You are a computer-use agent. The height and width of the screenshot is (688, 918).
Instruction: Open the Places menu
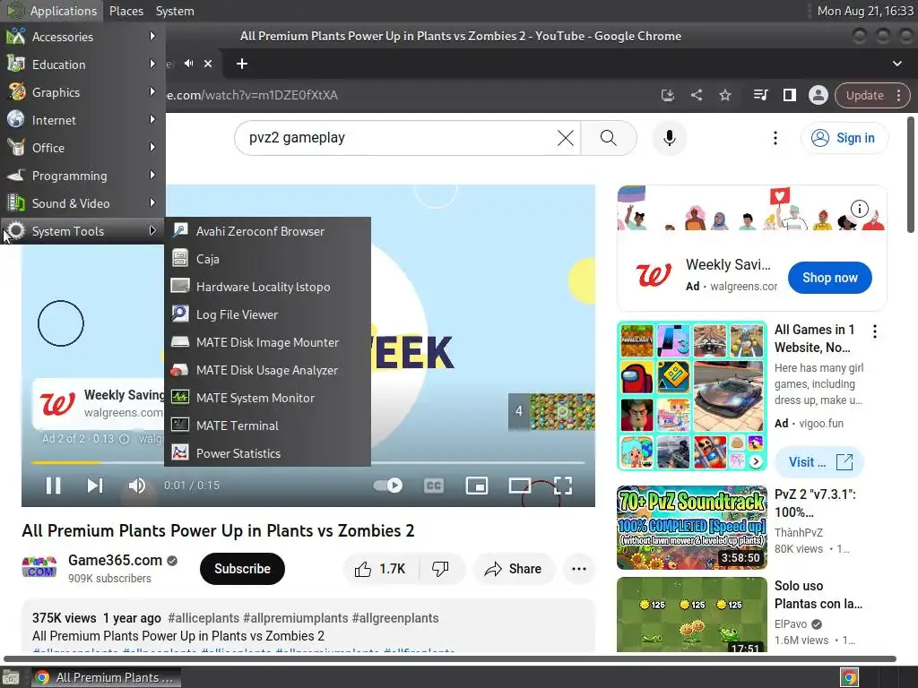pyautogui.click(x=126, y=11)
